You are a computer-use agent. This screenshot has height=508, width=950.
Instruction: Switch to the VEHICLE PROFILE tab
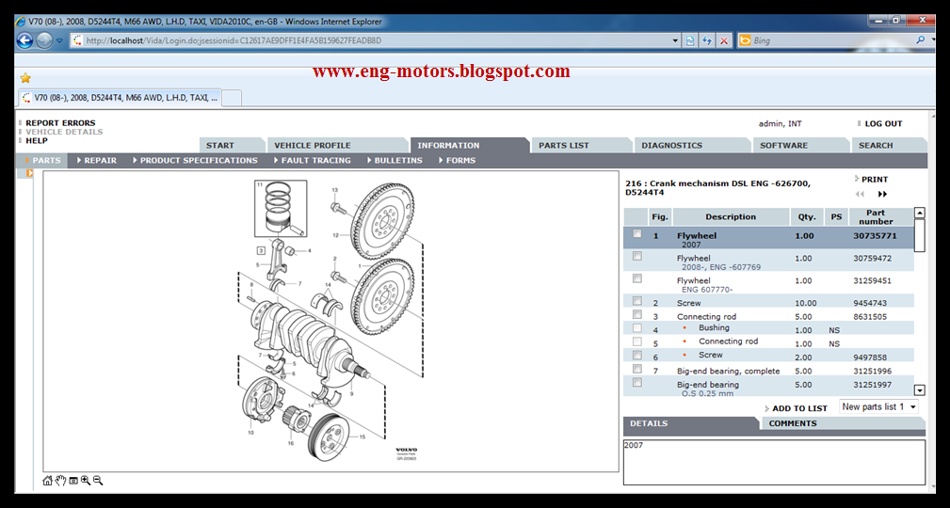(x=337, y=145)
